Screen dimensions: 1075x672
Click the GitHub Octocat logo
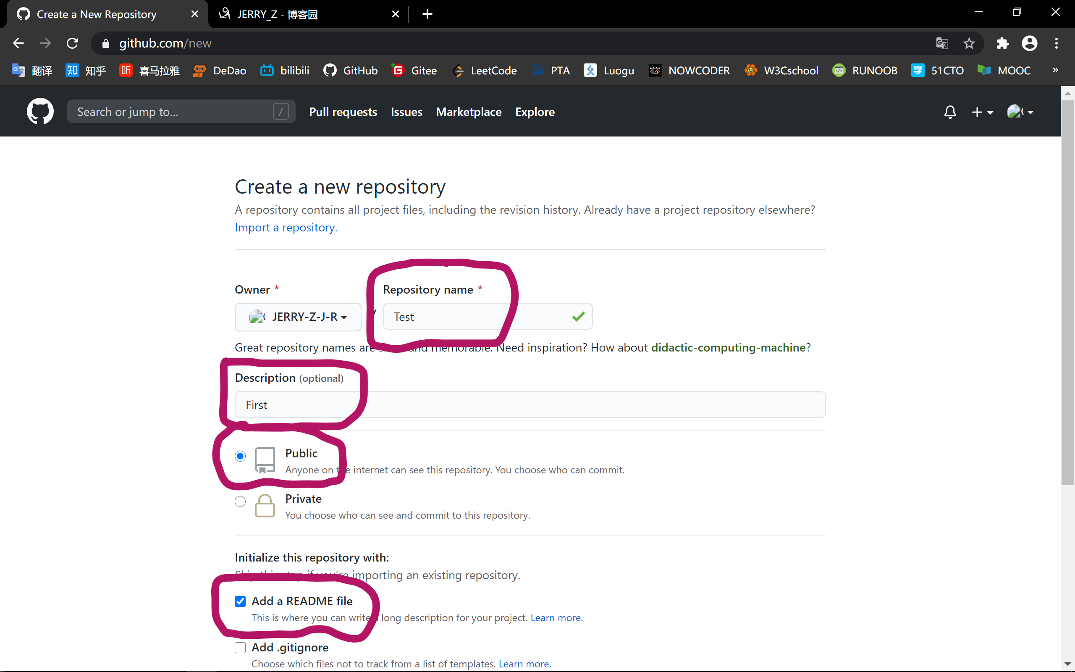(x=40, y=112)
